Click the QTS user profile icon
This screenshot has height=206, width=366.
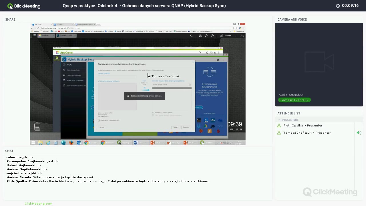click(x=221, y=36)
